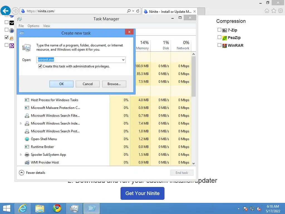Image resolution: width=285 pixels, height=214 pixels.
Task: Open the browser Home icon
Action: tap(267, 11)
